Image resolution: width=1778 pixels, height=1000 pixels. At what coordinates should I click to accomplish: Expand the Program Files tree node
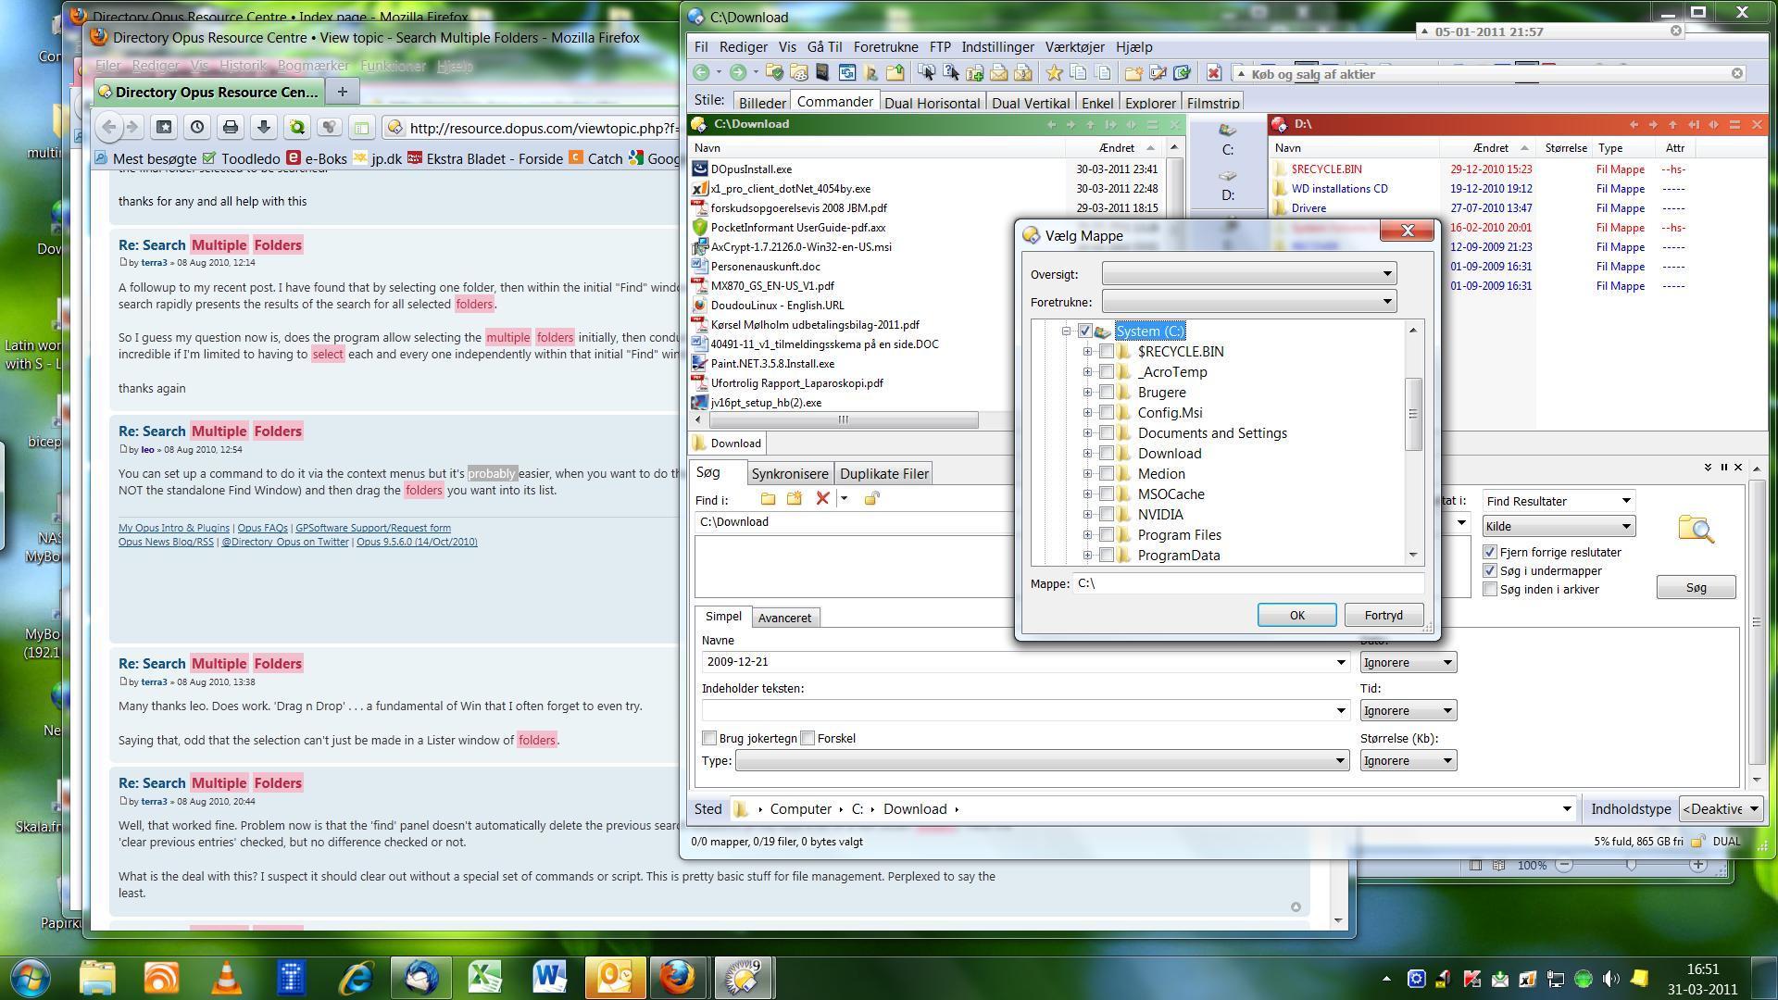1088,535
